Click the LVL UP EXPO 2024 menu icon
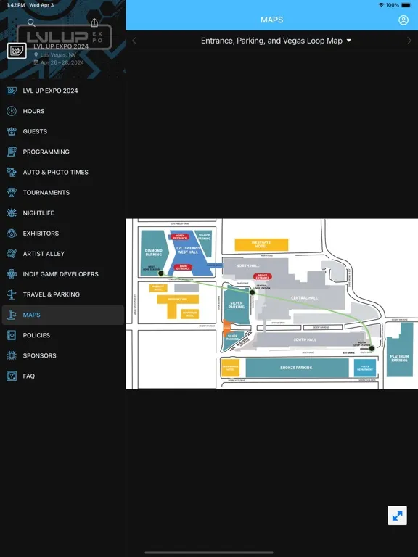Screen dimensions: 418x557 12,91
